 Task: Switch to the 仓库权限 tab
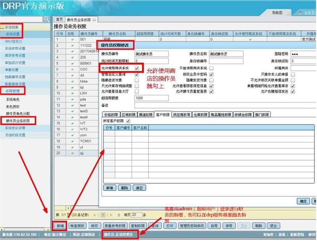[201, 115]
